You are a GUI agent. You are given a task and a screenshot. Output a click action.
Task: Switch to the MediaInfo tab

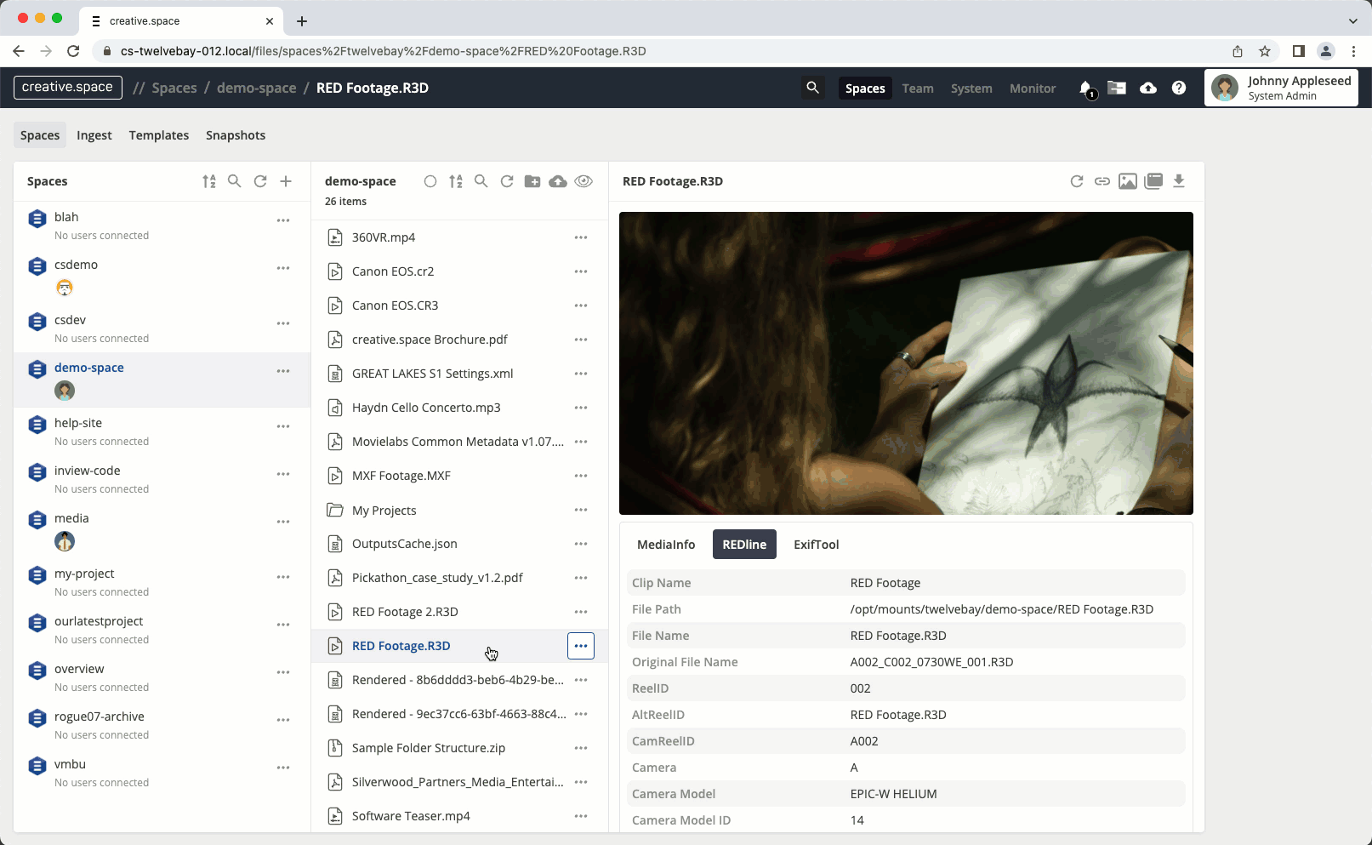[666, 545]
